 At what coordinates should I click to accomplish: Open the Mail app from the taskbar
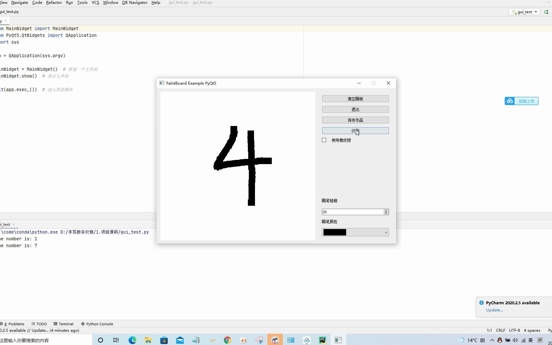coord(180,340)
